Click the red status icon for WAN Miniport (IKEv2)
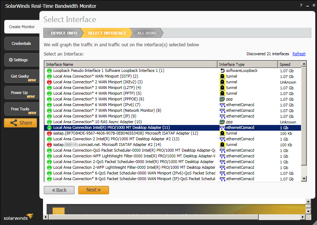The width and height of the screenshot is (317, 225). pyautogui.click(x=49, y=82)
